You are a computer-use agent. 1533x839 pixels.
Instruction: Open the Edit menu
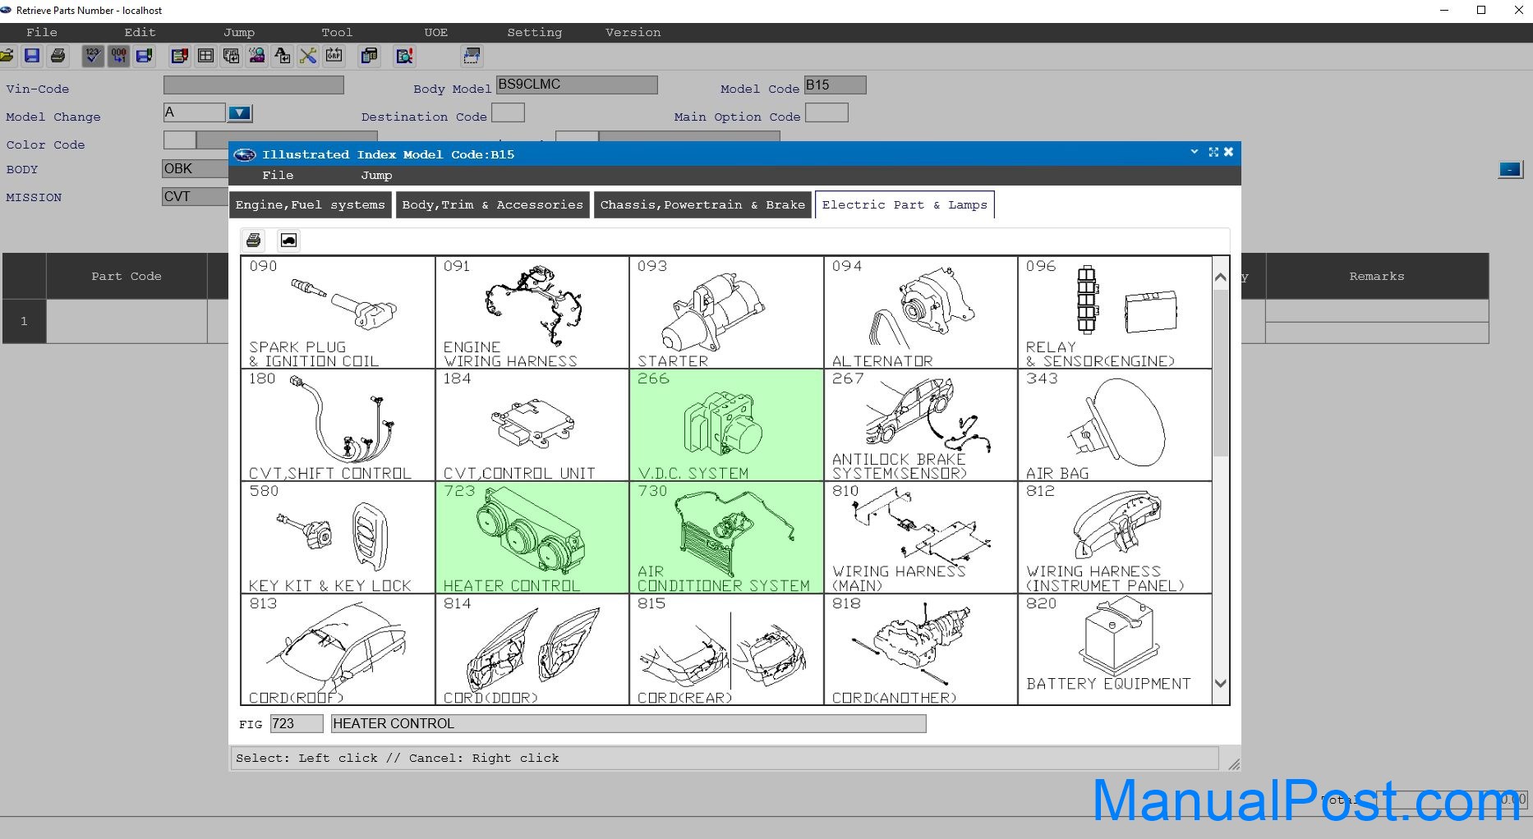click(140, 32)
